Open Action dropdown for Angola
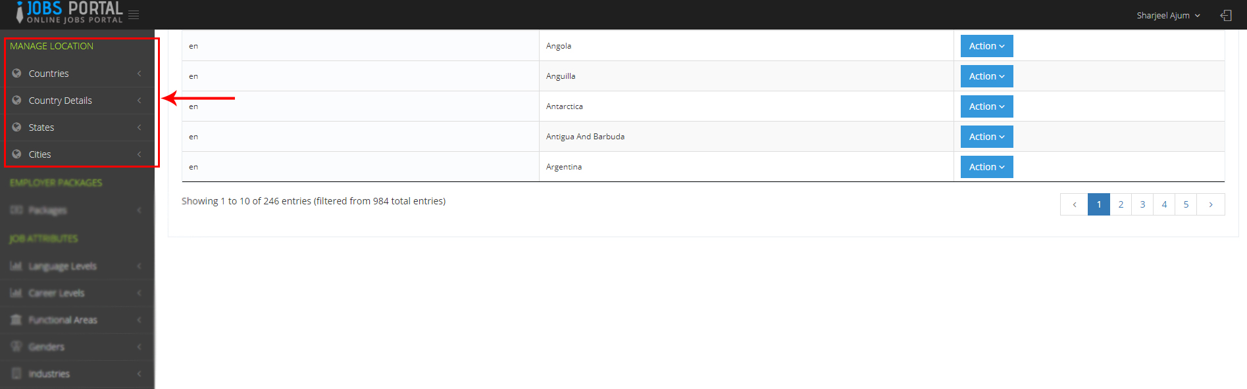1247x389 pixels. pos(986,46)
